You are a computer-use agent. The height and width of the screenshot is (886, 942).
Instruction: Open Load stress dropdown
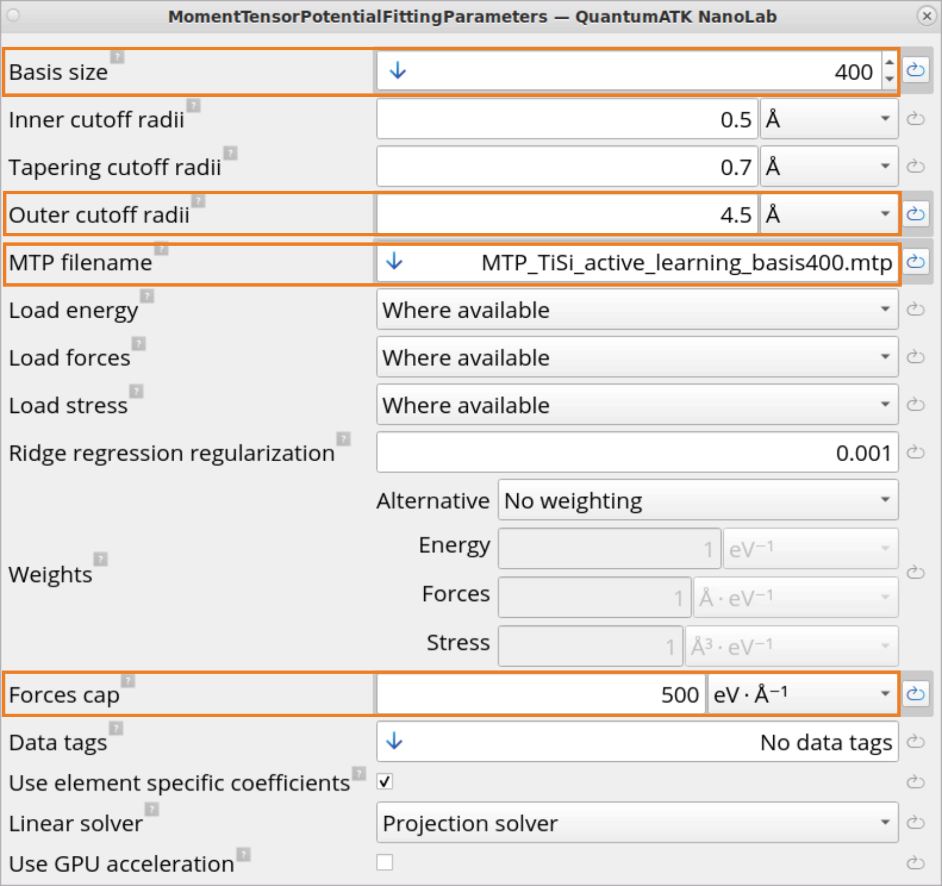(x=637, y=405)
